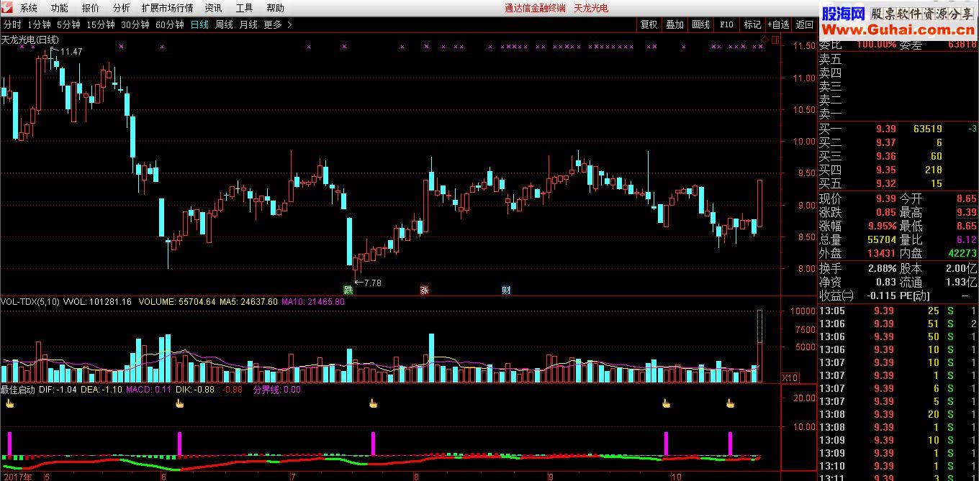The height and width of the screenshot is (481, 979).
Task: Click the 叠加 overlay button
Action: click(x=675, y=24)
